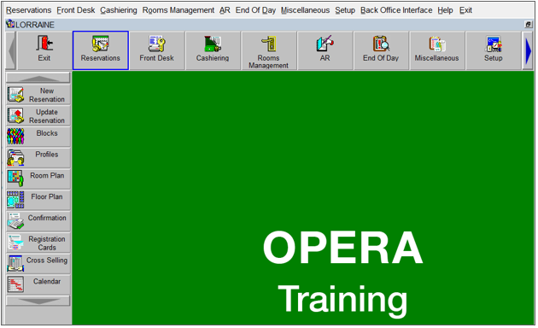Open the AR toolbar module

tap(325, 50)
